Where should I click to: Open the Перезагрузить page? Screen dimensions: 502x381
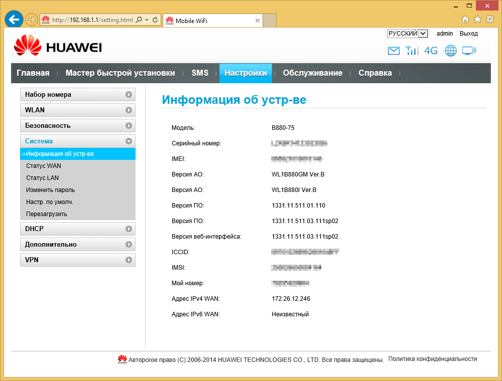46,214
